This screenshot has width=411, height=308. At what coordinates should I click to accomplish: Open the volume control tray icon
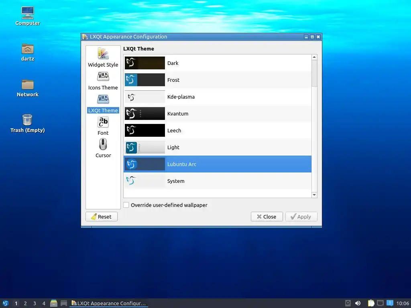[358, 303]
